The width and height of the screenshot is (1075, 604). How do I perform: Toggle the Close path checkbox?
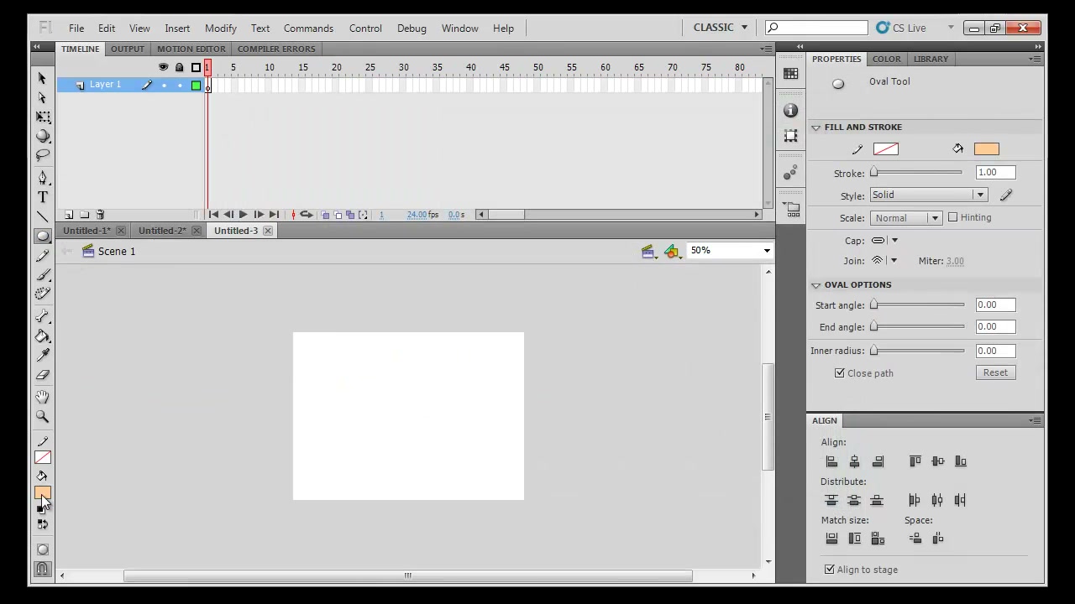pos(839,373)
